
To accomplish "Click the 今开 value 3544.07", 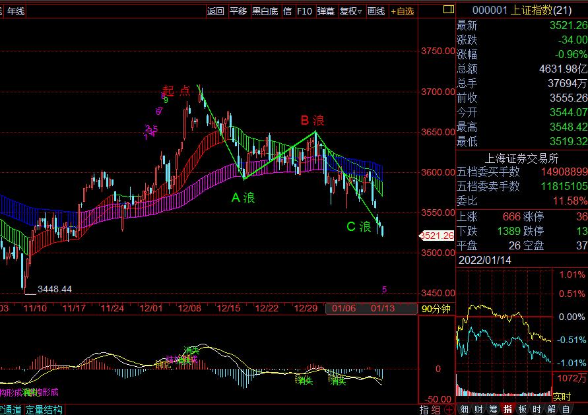I will click(568, 112).
